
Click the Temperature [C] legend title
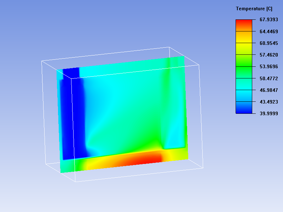tap(254, 8)
